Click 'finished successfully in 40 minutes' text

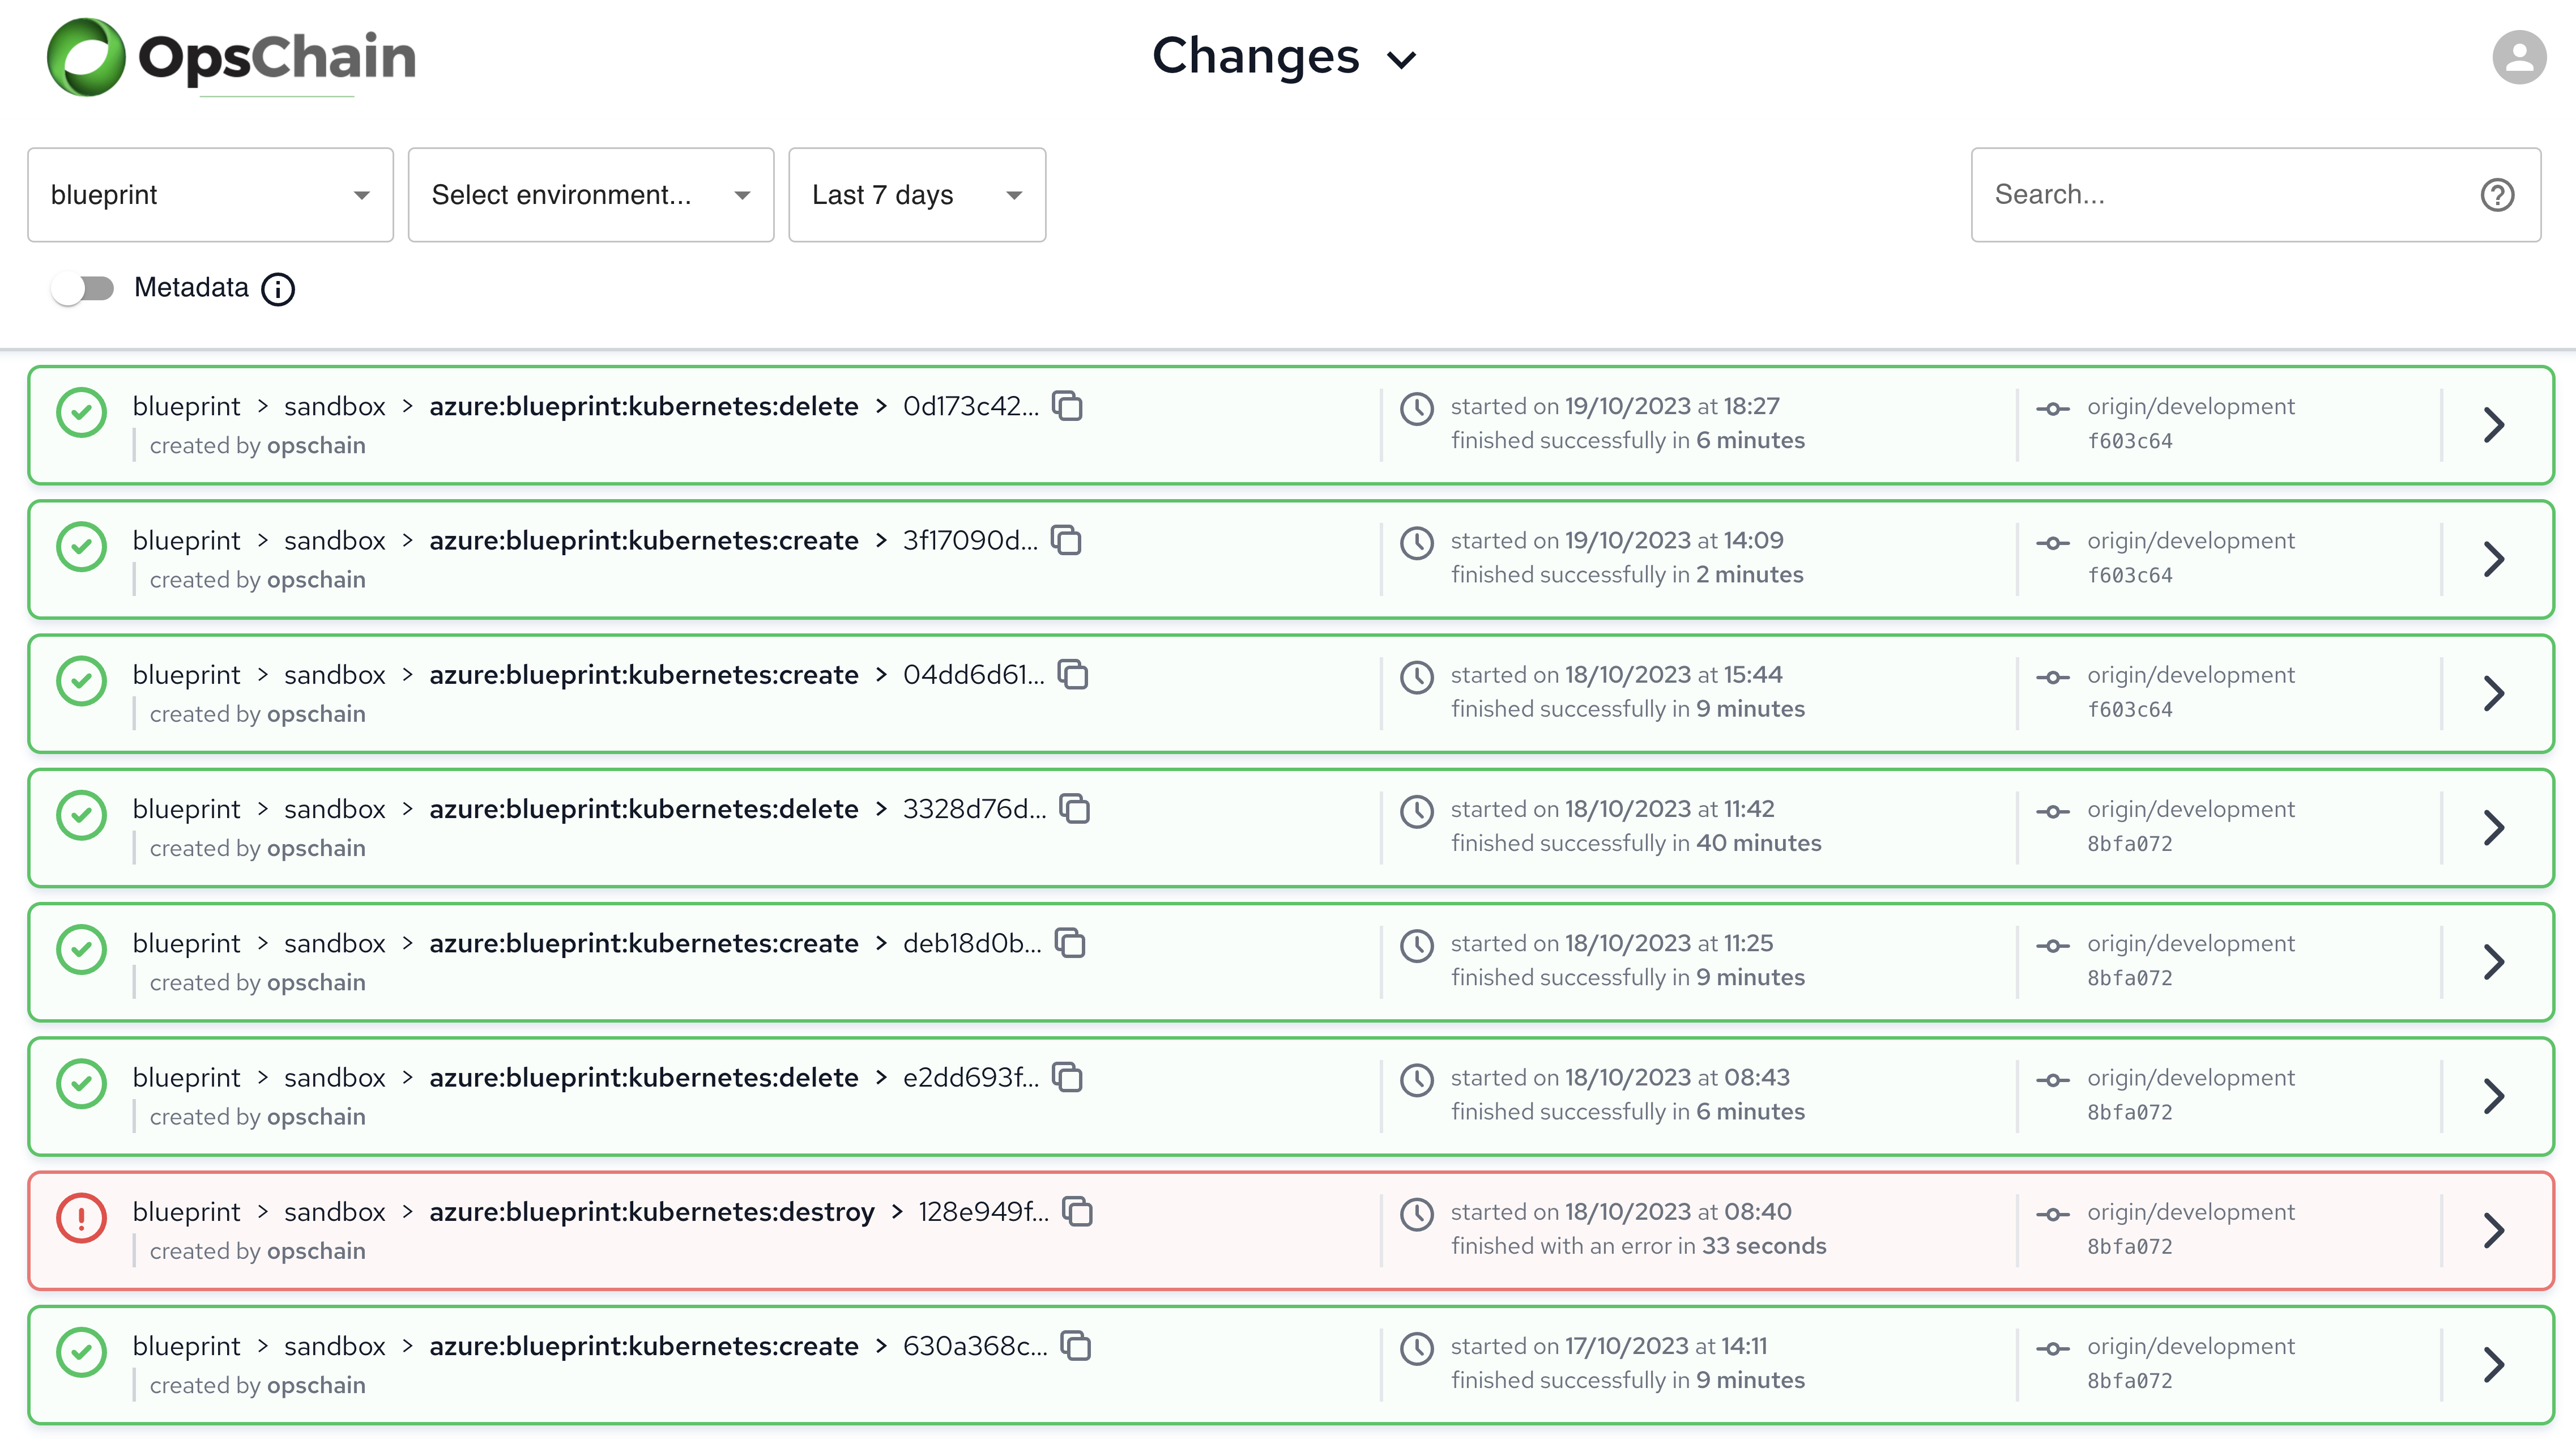[1636, 844]
